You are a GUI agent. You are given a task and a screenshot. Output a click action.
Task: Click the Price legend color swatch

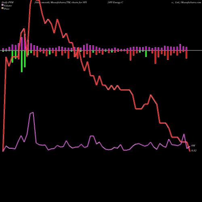2,8
